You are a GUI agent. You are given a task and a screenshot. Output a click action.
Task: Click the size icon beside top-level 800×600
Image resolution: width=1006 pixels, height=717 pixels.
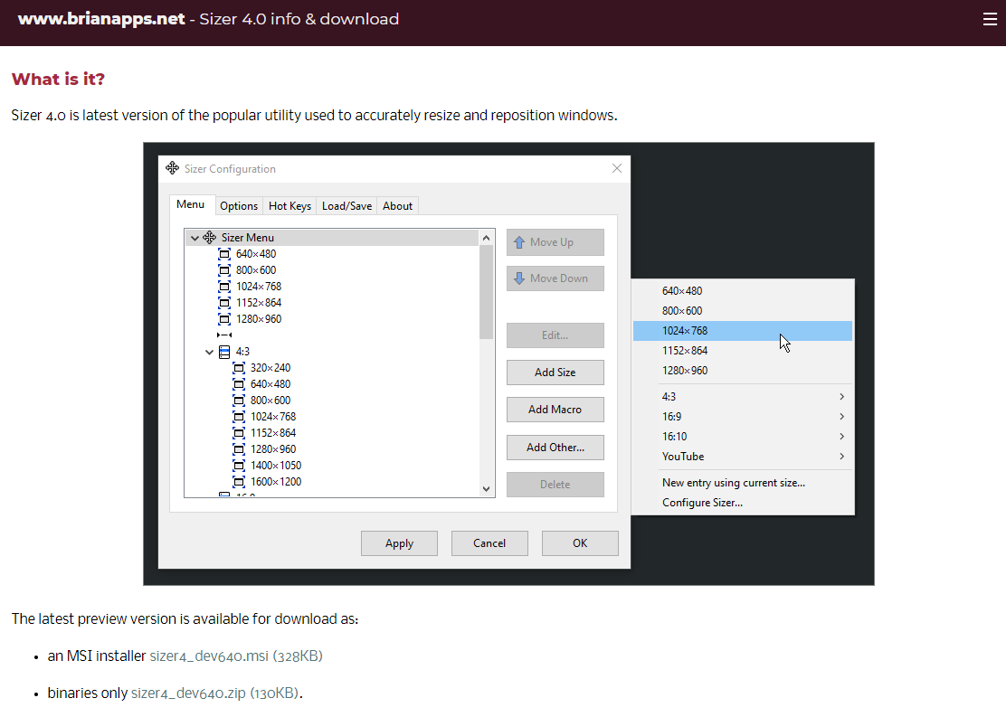(x=224, y=270)
